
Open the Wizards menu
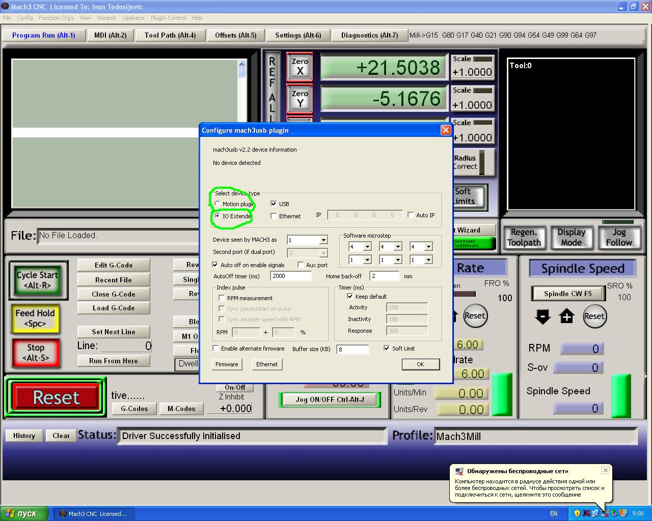(x=106, y=18)
